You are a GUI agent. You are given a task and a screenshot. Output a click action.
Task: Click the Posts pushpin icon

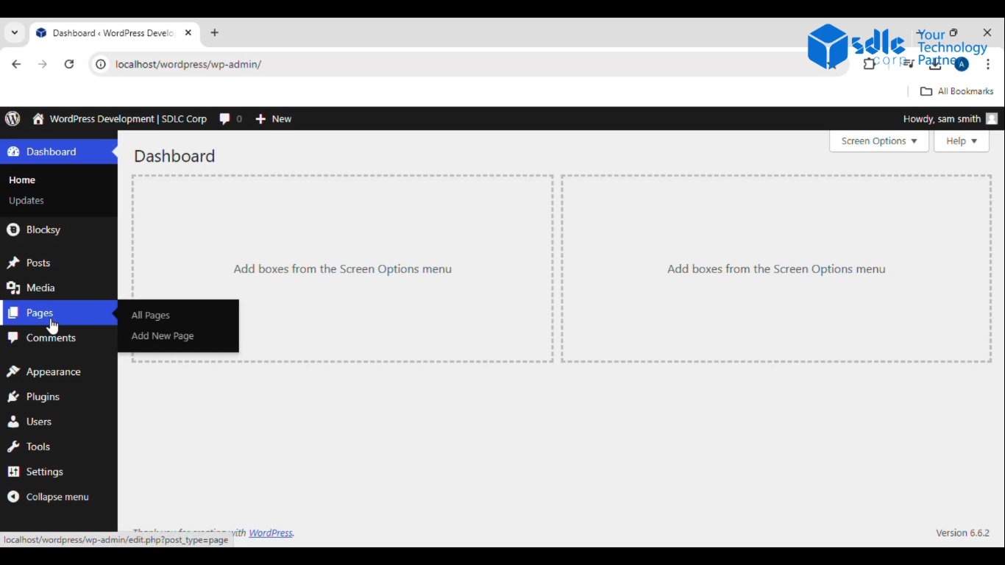(13, 263)
